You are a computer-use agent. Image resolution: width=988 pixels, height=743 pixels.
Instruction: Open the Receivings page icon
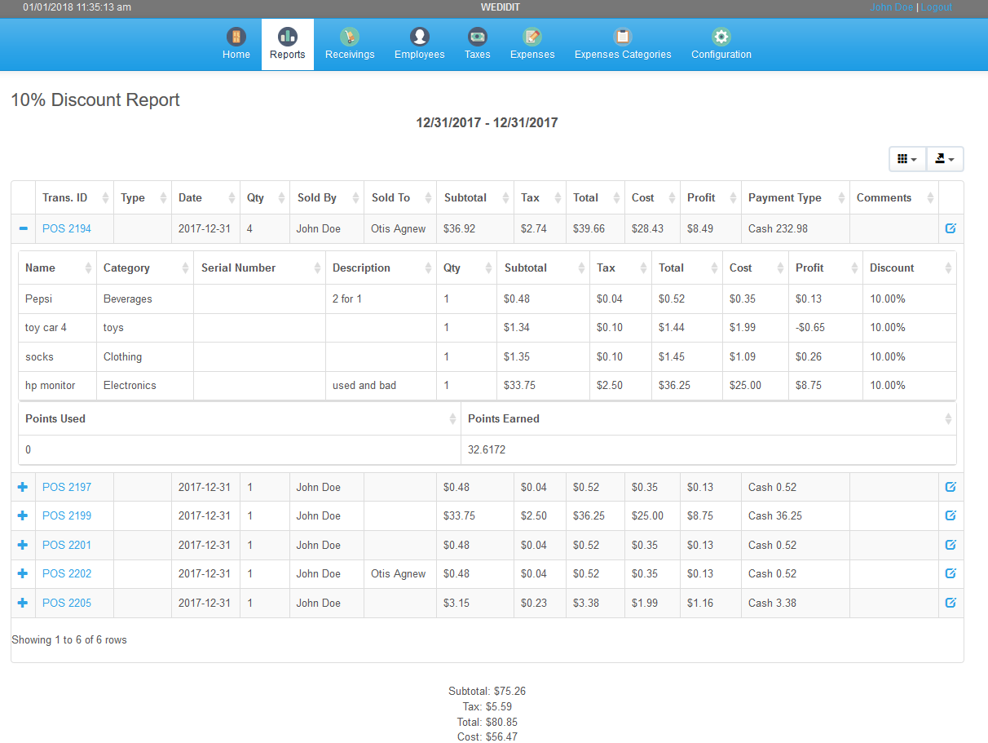point(349,37)
